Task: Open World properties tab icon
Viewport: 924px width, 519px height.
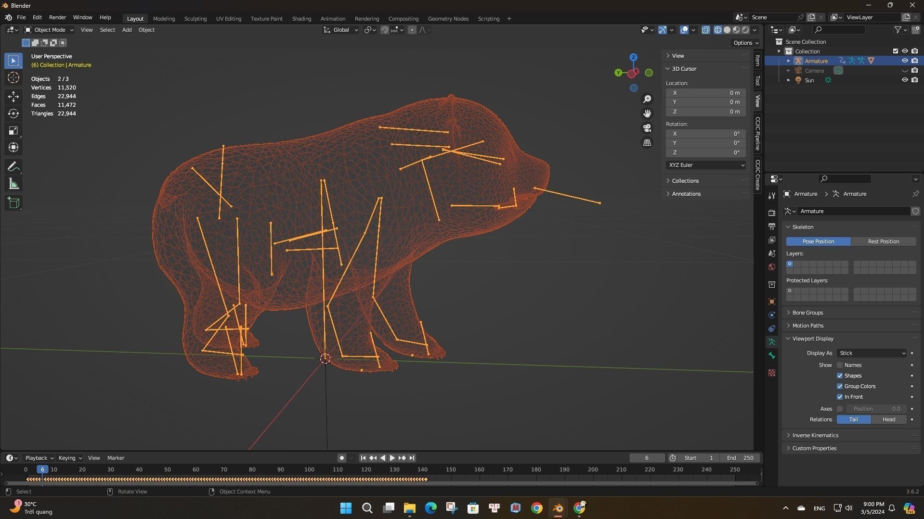Action: 772,267
